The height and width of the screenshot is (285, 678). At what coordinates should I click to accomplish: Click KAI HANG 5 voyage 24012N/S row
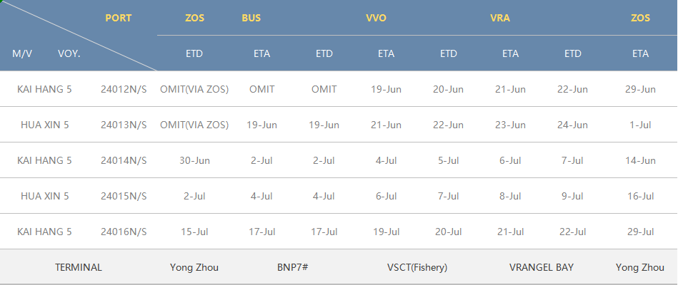(x=339, y=89)
